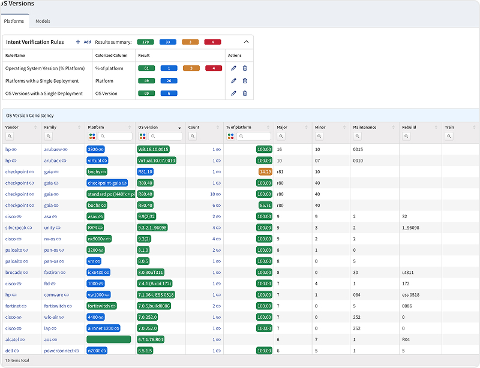Add a new intent verification rule

[x=83, y=42]
